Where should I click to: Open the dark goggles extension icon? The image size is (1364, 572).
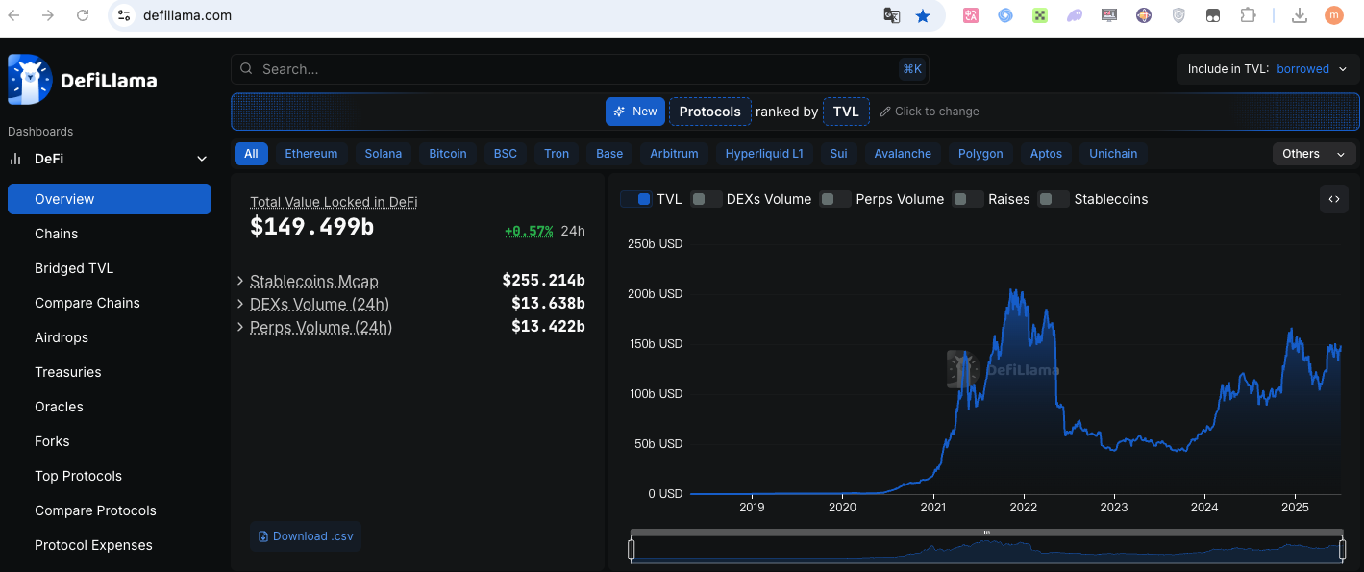[1213, 15]
